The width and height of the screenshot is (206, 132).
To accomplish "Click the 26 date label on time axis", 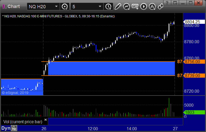I will coord(44,129).
